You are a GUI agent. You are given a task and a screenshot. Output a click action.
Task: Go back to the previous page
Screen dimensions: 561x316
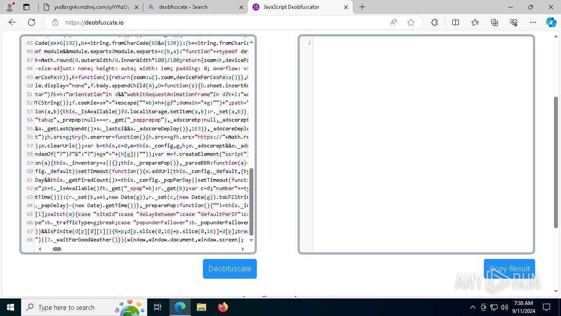tap(12, 22)
